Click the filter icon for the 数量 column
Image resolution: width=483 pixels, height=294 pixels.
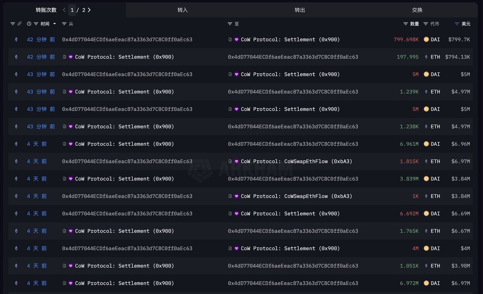pyautogui.click(x=406, y=24)
